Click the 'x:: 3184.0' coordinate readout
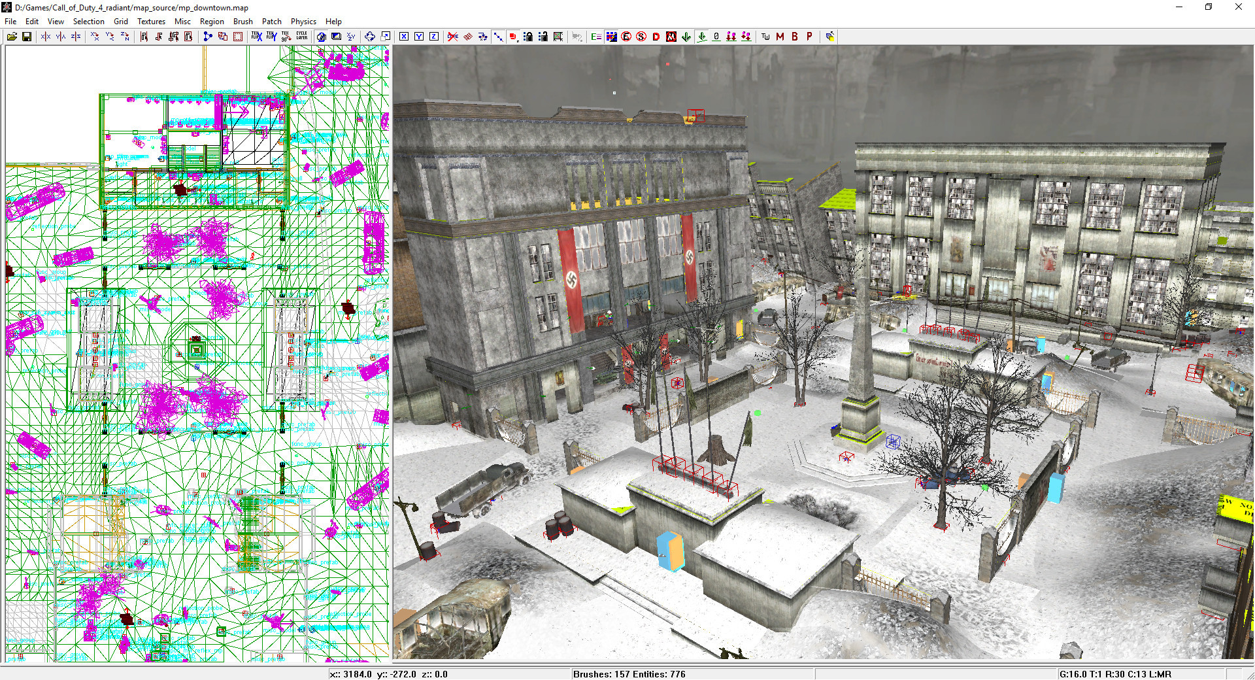1255x680 pixels. point(350,674)
